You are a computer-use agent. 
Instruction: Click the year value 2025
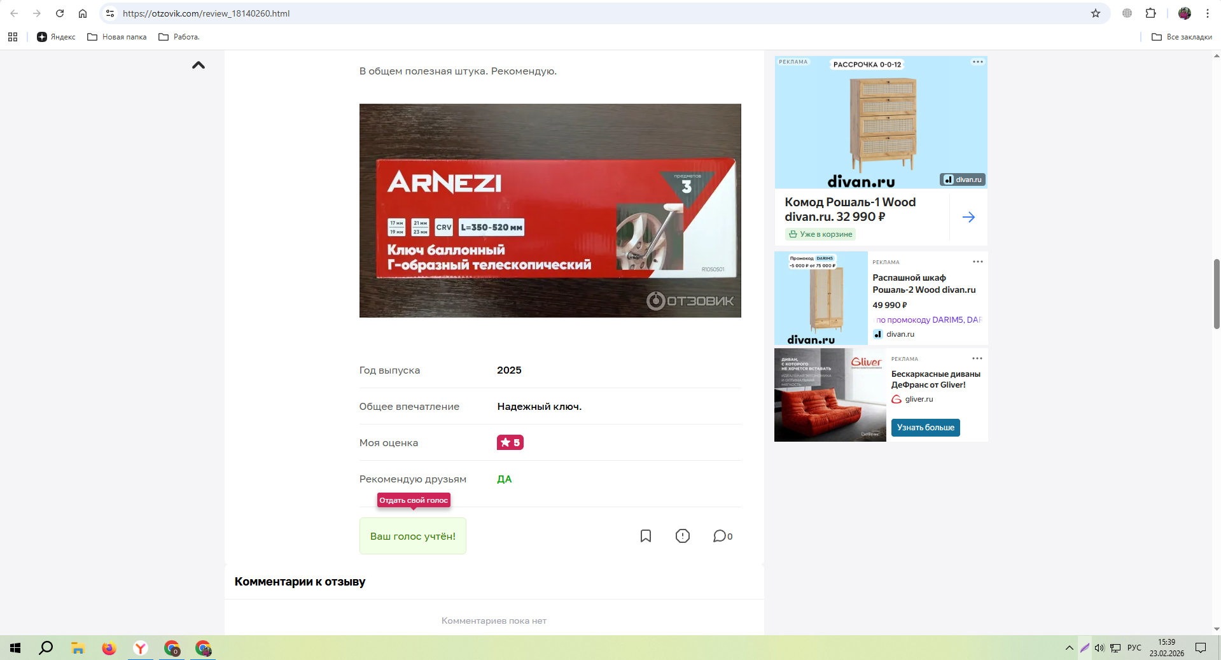tap(509, 370)
